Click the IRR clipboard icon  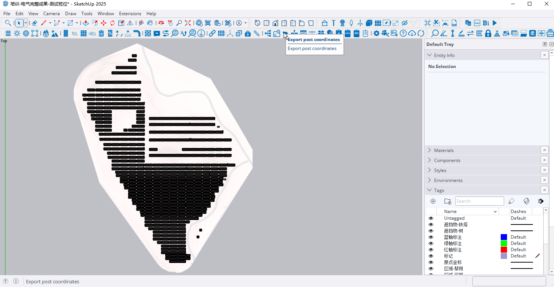357,33
